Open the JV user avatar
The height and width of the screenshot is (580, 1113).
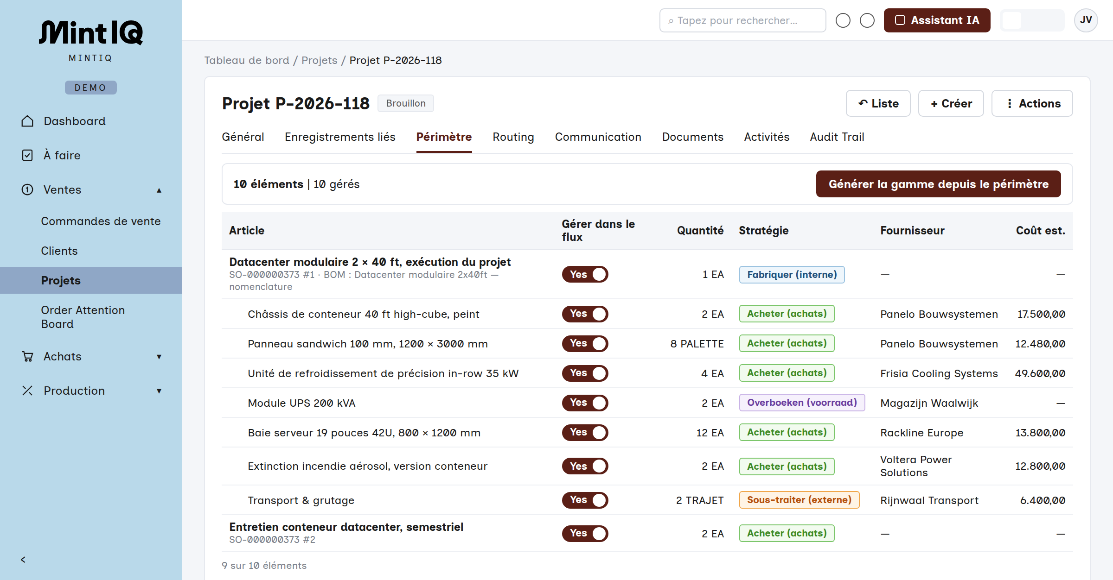[1086, 20]
